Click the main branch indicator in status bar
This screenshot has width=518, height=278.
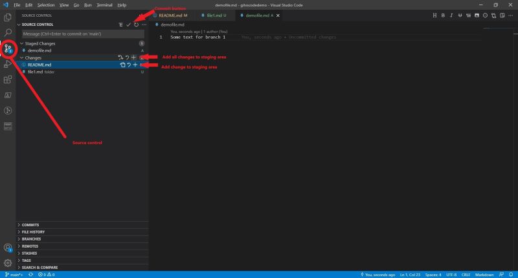(14, 274)
